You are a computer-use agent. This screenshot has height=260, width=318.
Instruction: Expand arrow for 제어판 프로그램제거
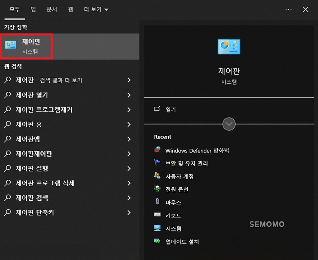[129, 110]
